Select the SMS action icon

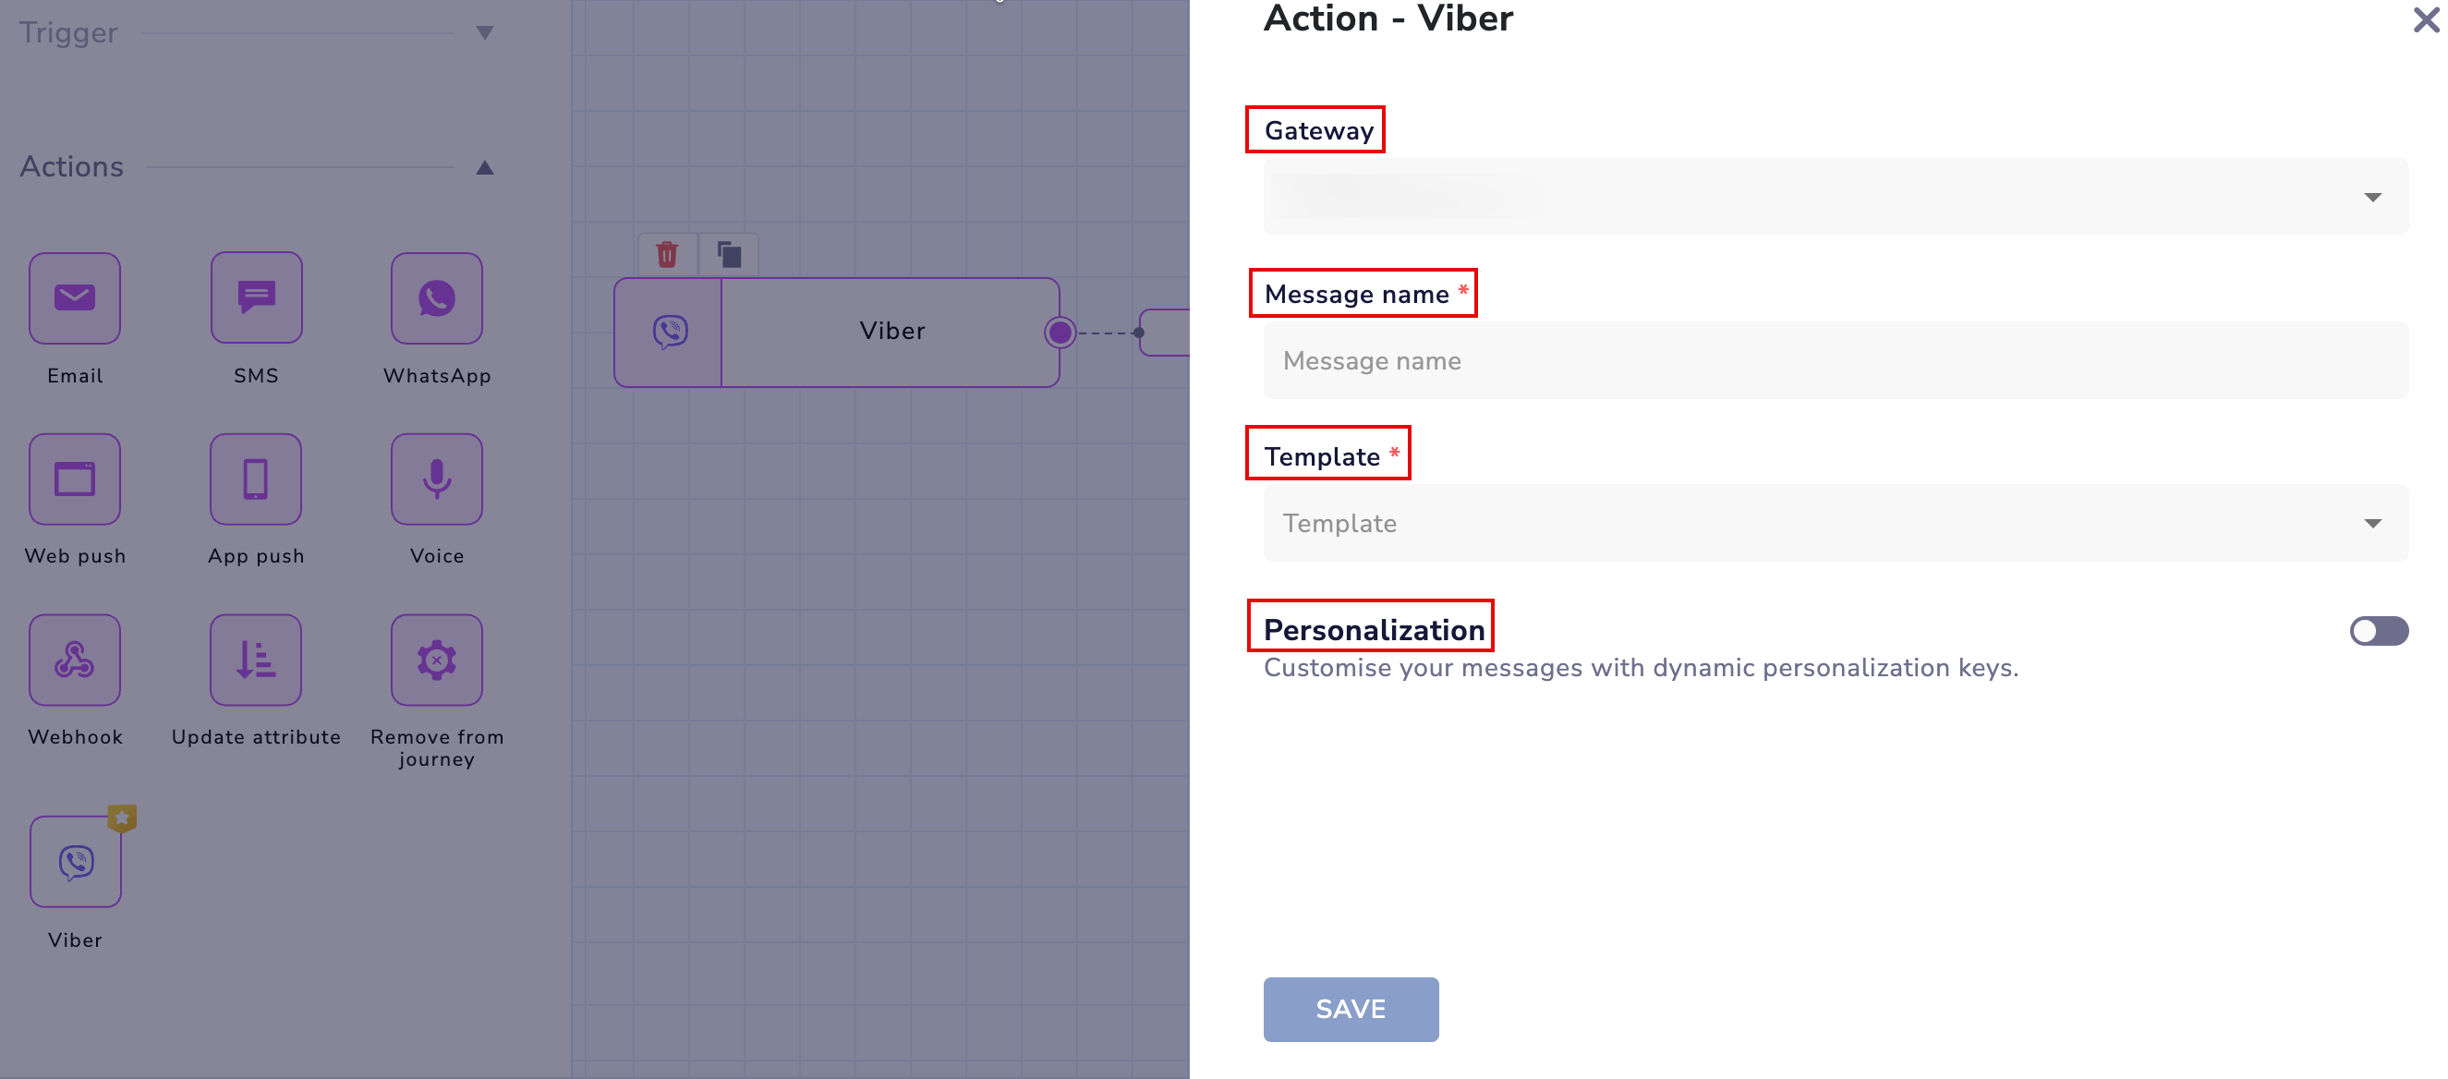pyautogui.click(x=256, y=297)
